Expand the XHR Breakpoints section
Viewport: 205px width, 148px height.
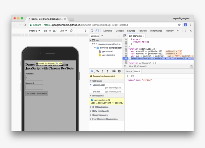pos(100,107)
